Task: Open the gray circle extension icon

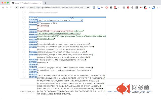Action: (x=119, y=7)
